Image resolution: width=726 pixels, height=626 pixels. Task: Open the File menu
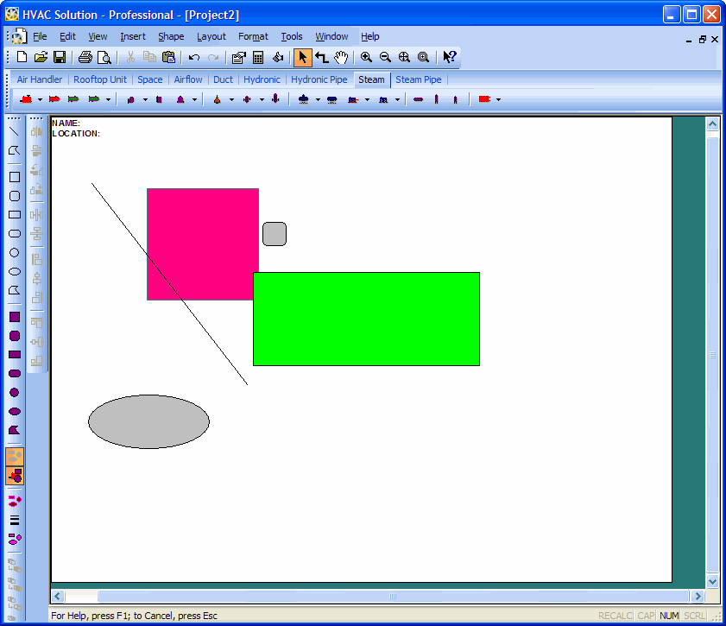pyautogui.click(x=40, y=36)
